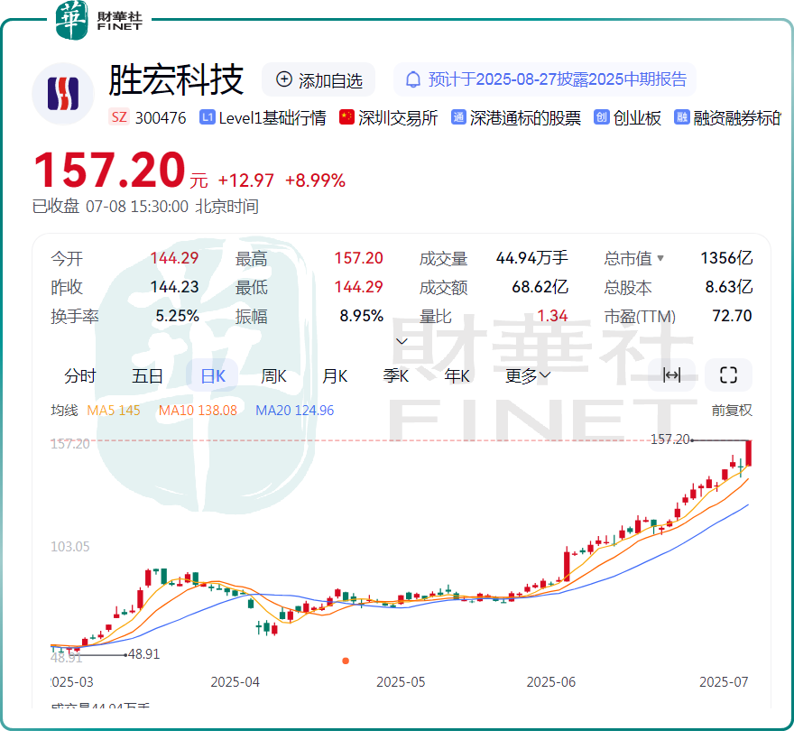This screenshot has height=749, width=794.
Task: Click the orange event dot on chart
Action: (x=346, y=661)
